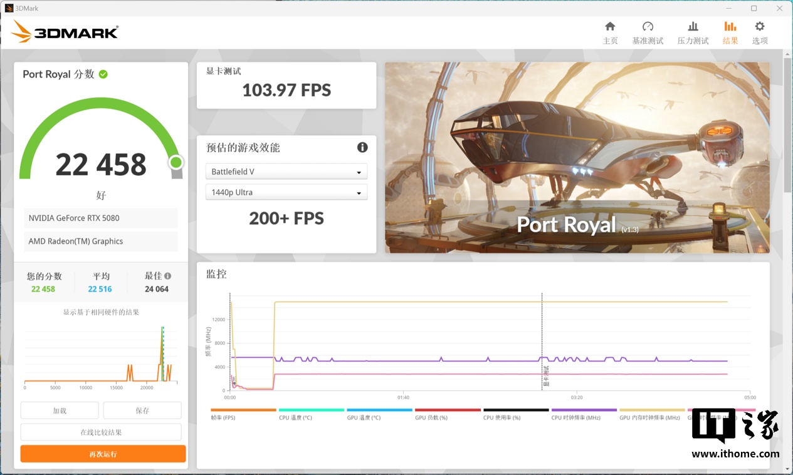Click the 3DMark logo in the header
Image resolution: width=793 pixels, height=475 pixels.
coord(65,31)
